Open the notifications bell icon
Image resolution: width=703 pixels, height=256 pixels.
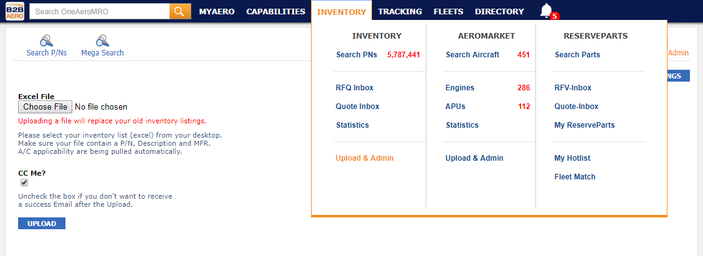tap(546, 11)
